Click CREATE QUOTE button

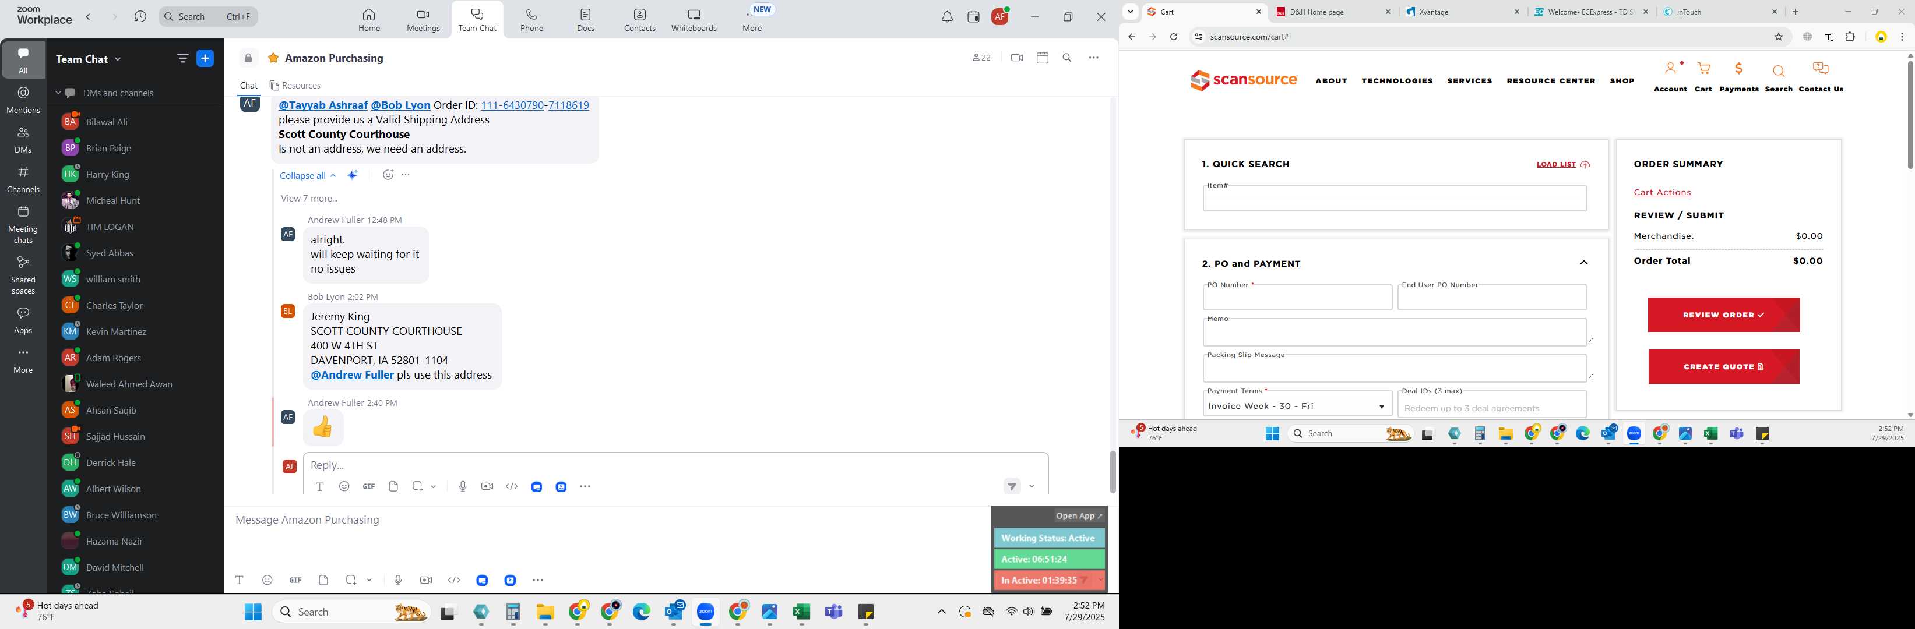pos(1723,367)
